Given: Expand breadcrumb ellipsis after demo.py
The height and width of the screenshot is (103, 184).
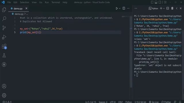Looking at the screenshot, I should [x=27, y=14].
